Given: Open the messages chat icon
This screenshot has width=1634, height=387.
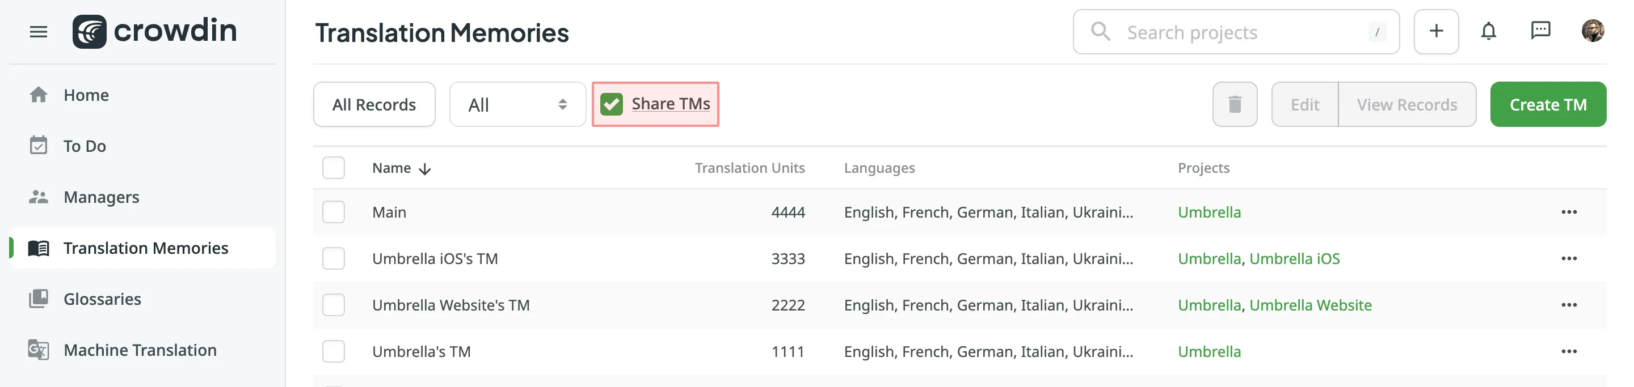Looking at the screenshot, I should point(1540,31).
